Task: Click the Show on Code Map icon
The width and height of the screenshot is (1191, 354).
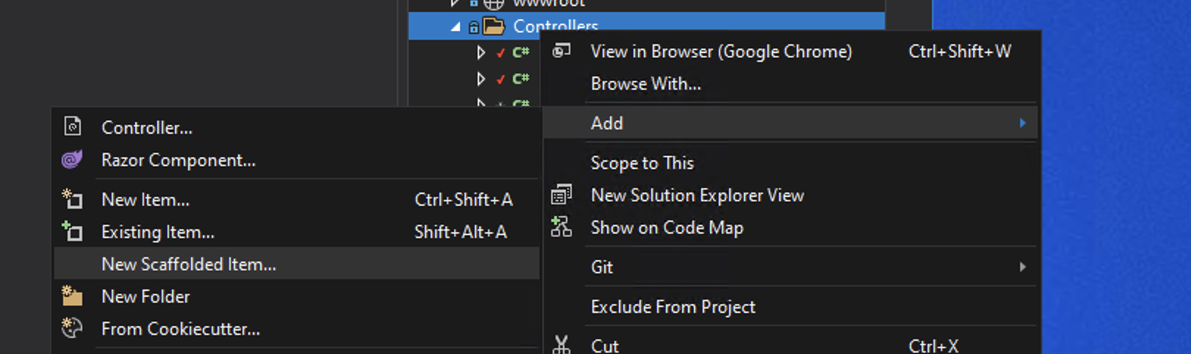Action: (x=562, y=227)
